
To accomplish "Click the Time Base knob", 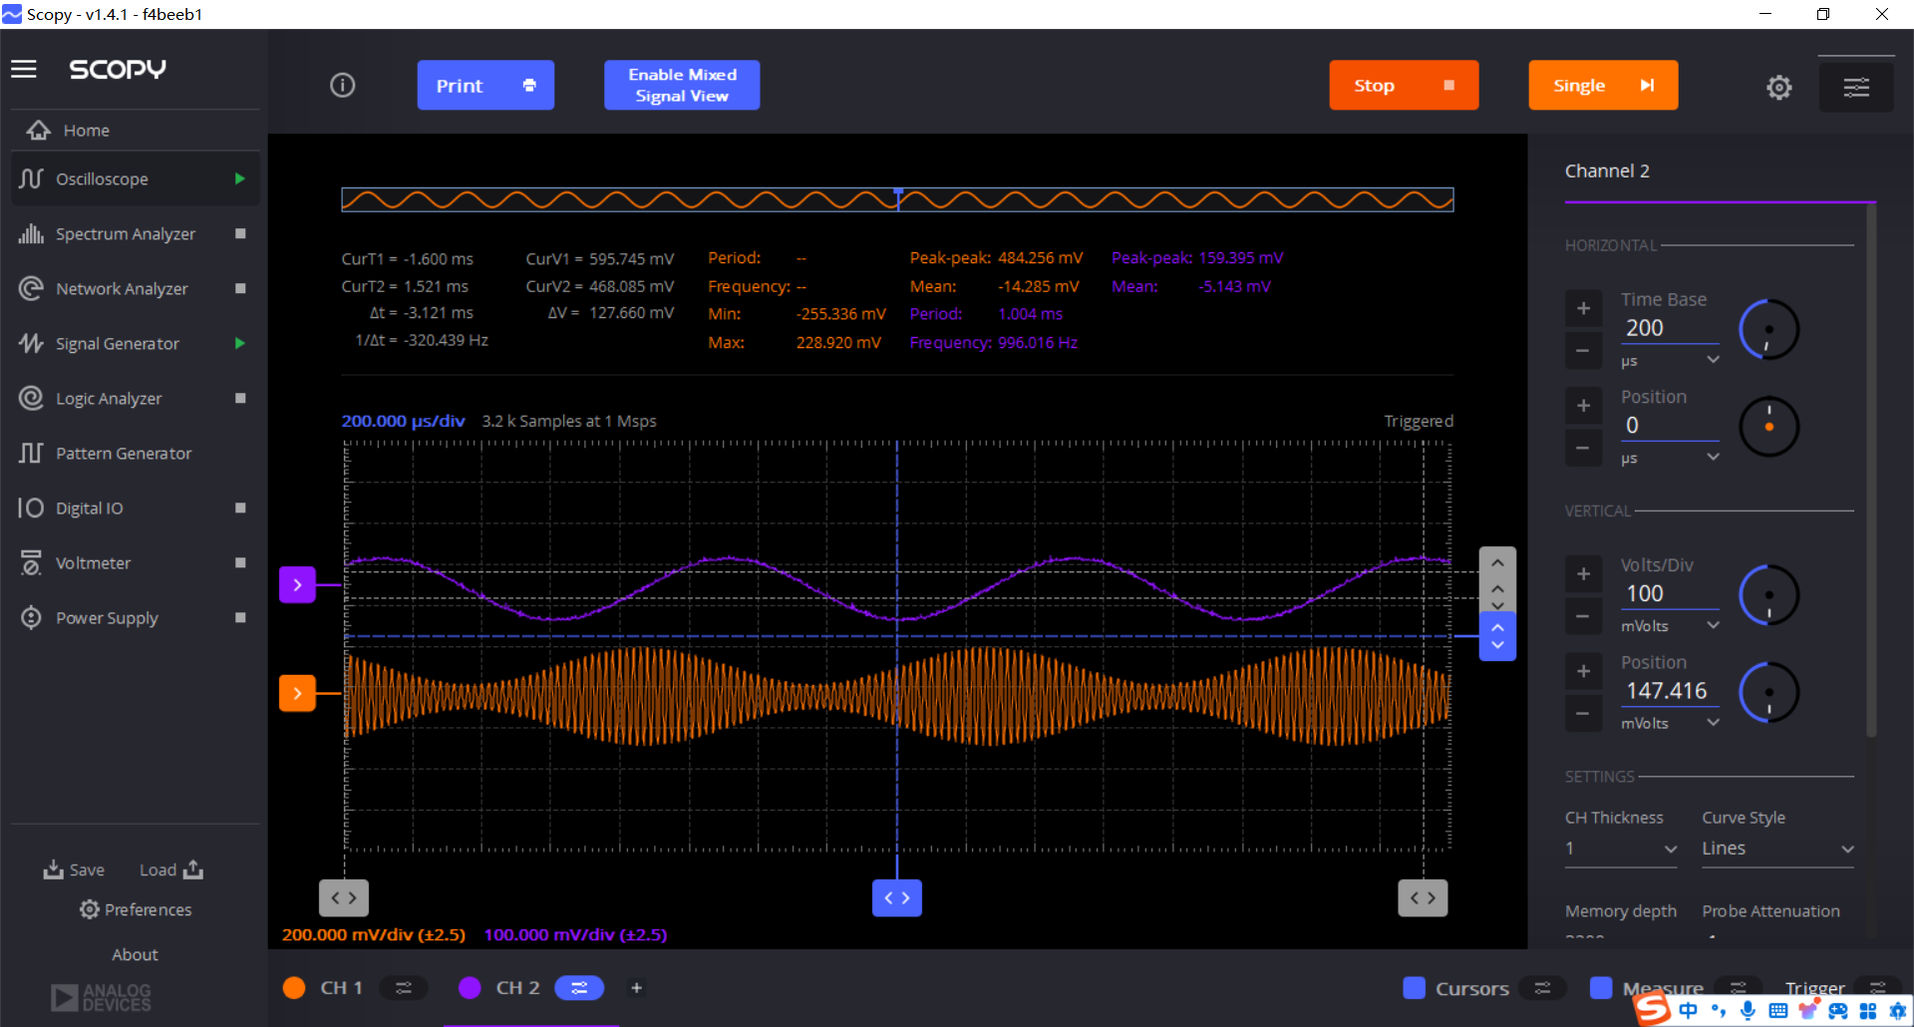I will coord(1768,329).
